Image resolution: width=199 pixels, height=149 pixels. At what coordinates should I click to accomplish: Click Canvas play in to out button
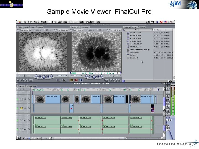(x=90, y=77)
